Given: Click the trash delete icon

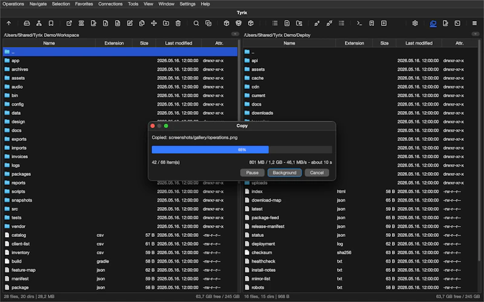Looking at the screenshot, I should (x=178, y=23).
